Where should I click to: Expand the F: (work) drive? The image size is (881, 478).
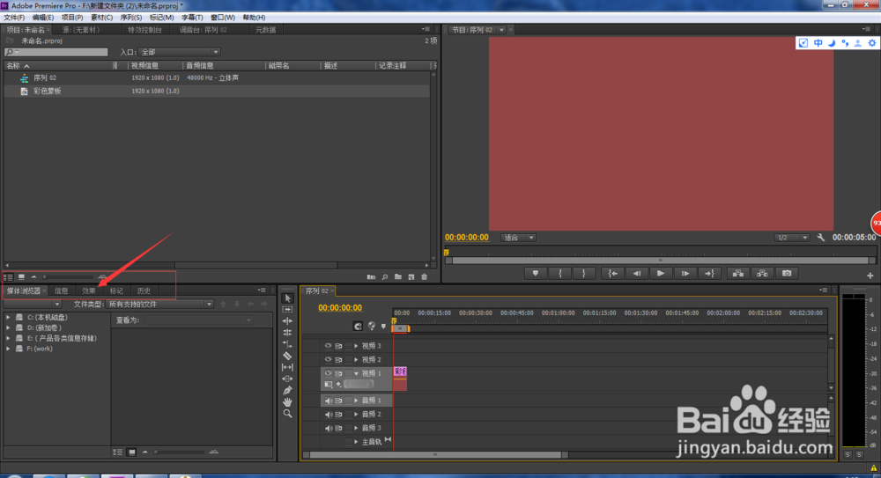coord(8,349)
